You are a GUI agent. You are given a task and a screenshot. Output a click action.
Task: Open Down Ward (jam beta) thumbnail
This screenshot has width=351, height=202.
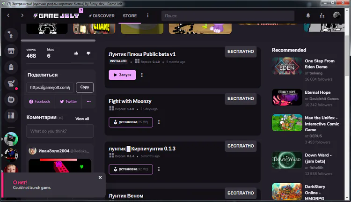pyautogui.click(x=287, y=160)
